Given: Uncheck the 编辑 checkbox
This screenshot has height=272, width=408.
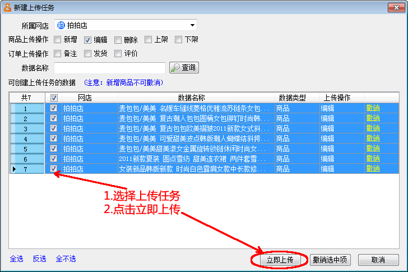Looking at the screenshot, I should tap(87, 40).
